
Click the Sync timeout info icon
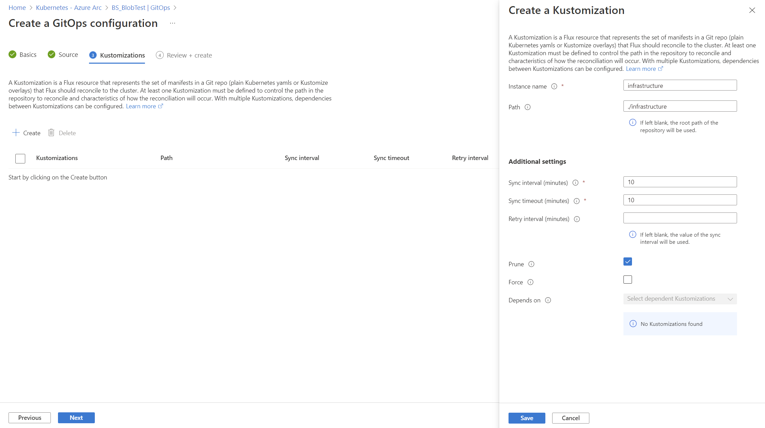pos(577,201)
